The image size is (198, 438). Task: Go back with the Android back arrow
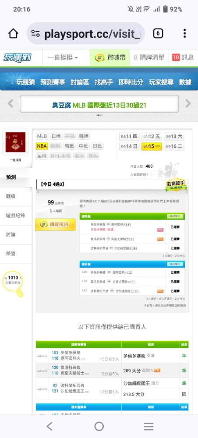49,426
